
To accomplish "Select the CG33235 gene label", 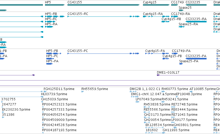I will [193, 2].
